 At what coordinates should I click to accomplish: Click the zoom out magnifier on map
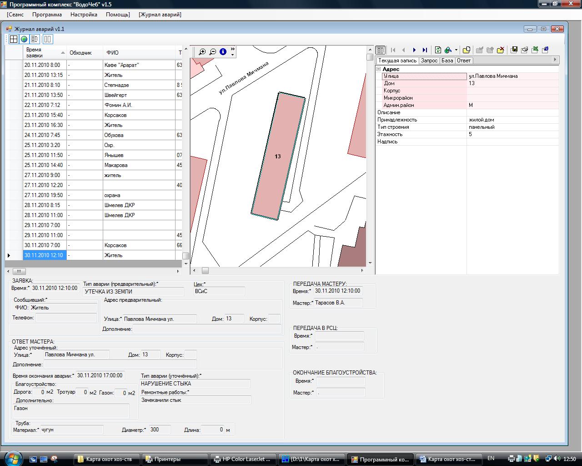point(212,52)
